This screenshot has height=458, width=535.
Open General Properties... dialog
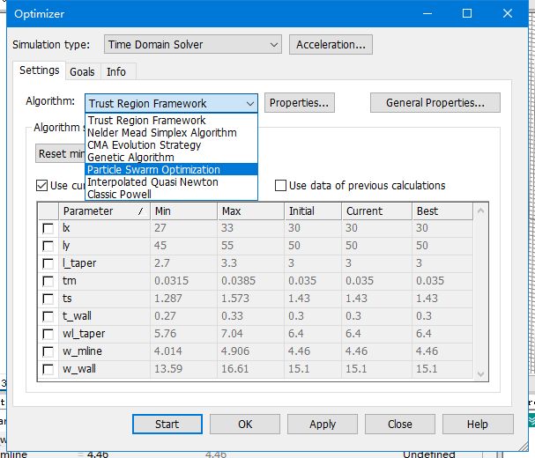point(435,103)
